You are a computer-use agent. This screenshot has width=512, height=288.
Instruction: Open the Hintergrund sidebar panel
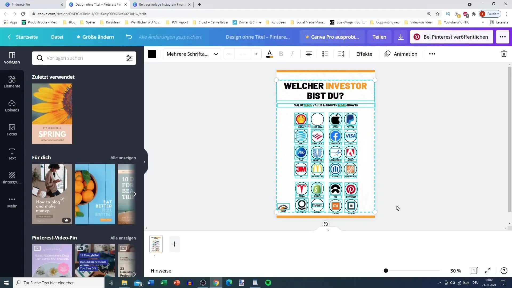pyautogui.click(x=12, y=178)
